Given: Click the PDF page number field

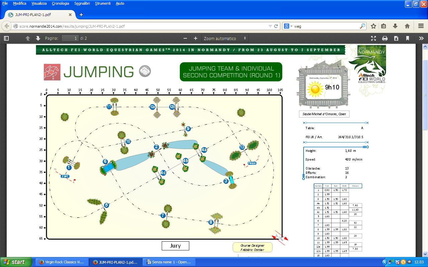Looking at the screenshot, I should click(70, 38).
